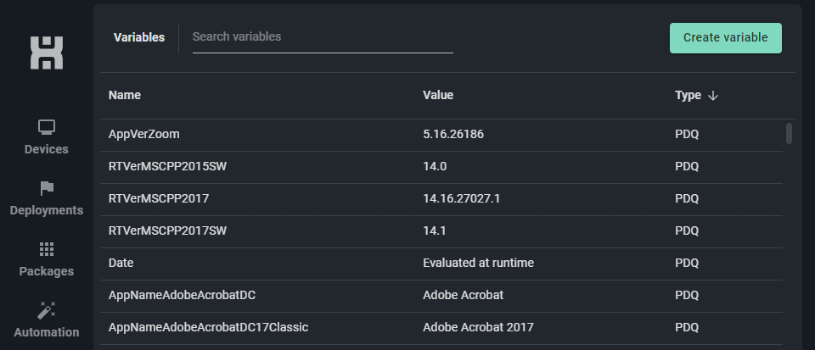Image resolution: width=815 pixels, height=350 pixels.
Task: Click the Variables heading tab
Action: coord(139,37)
